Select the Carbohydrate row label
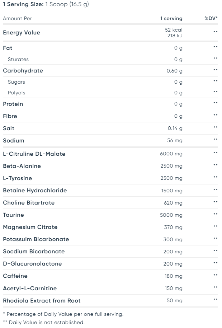The image size is (222, 328). [23, 71]
